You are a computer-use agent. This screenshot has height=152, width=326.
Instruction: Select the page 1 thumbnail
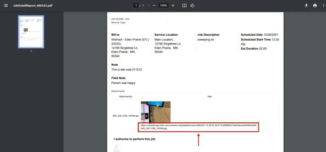click(31, 32)
